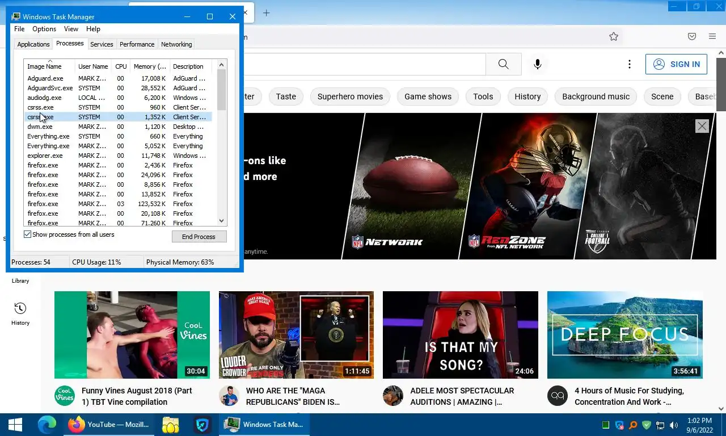Screen dimensions: 726x436
Task: Select the audiodg.exe process row
Action: (118, 98)
